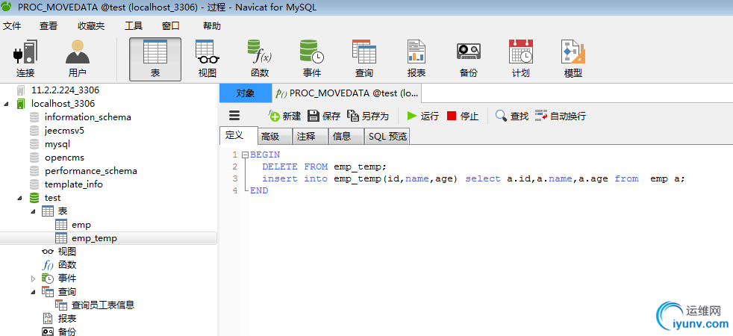This screenshot has width=733, height=336.
Task: Open the 查看 menu
Action: coord(49,26)
